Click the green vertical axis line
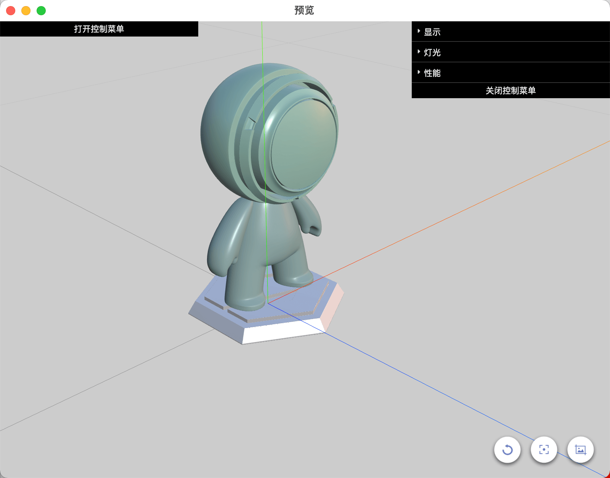 (264, 114)
